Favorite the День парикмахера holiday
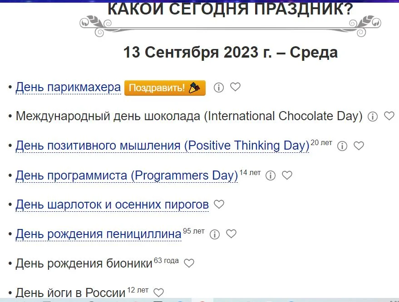399x302 pixels. (235, 87)
